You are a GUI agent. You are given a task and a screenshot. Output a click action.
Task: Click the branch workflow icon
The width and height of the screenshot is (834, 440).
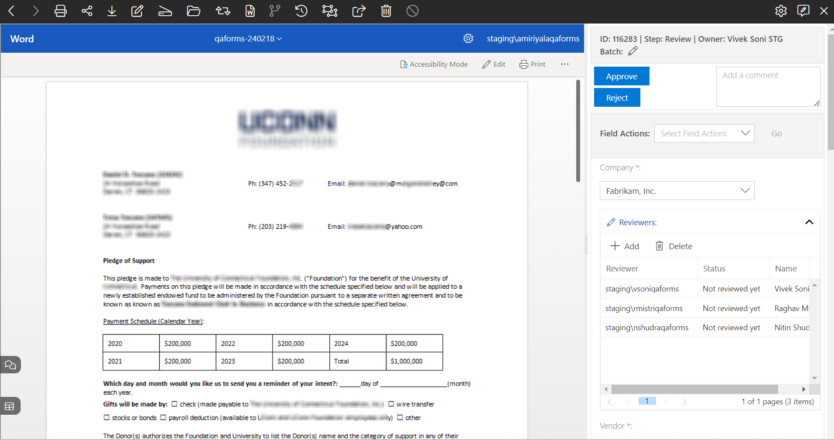coord(275,11)
